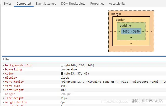Screen dimensions: 166x106
Task: Click the rgb(33, 37, 41) value
Action: click(x=76, y=73)
